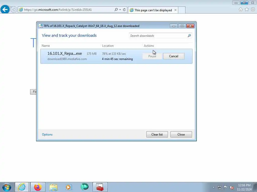This screenshot has width=257, height=192.
Task: Click Internet Explorer in the taskbar
Action: tap(22, 187)
